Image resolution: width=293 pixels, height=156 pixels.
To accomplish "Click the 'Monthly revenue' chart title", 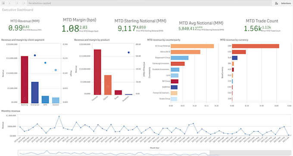I will click(x=11, y=111).
